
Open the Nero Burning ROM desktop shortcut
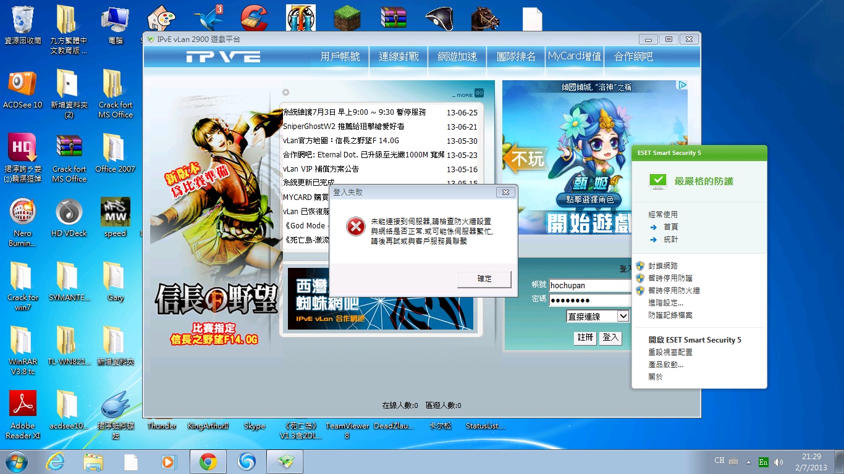click(23, 222)
